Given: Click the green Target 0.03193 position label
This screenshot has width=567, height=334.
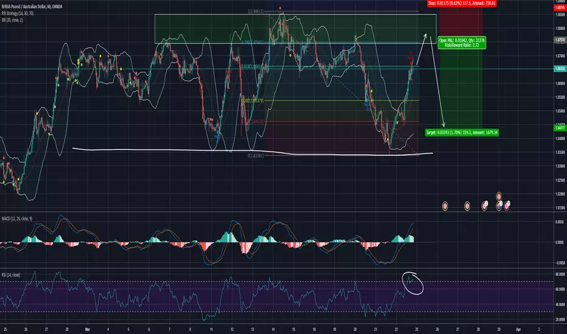Looking at the screenshot, I should [x=462, y=132].
